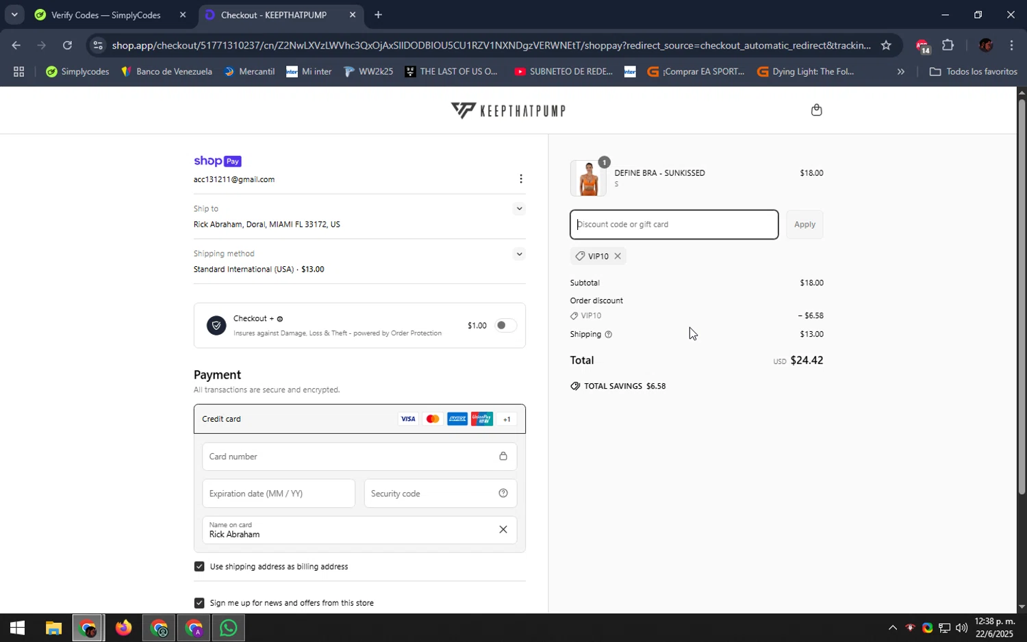This screenshot has width=1027, height=642.
Task: Click the Checkout+ info icon
Action: (280, 319)
